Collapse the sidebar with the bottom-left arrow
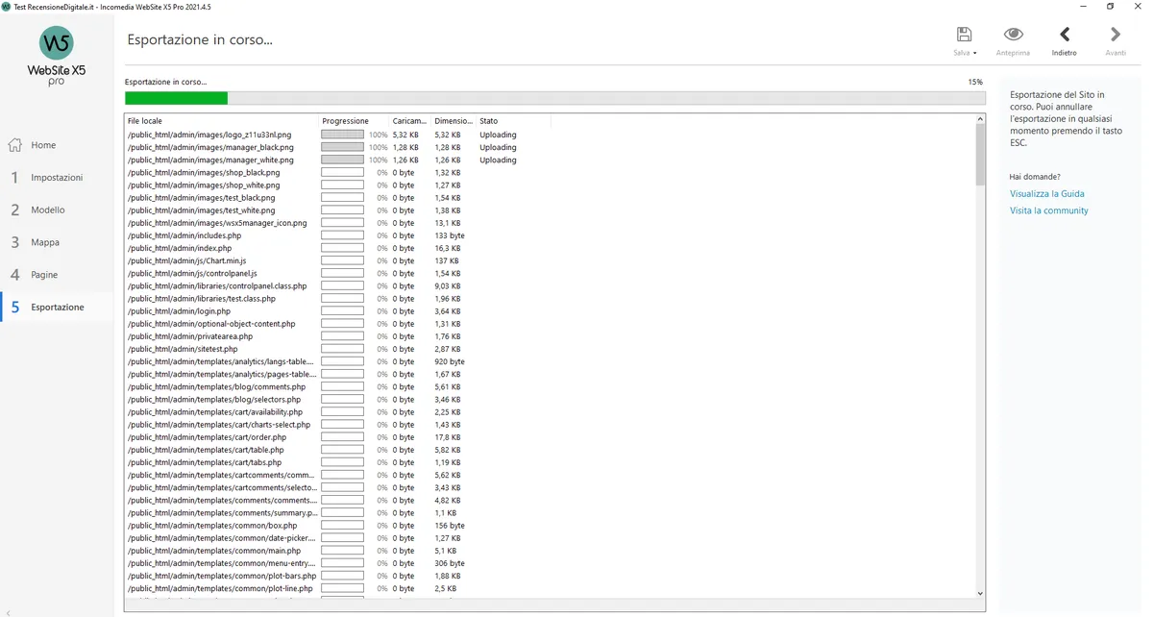Image resolution: width=1153 pixels, height=617 pixels. point(10,610)
